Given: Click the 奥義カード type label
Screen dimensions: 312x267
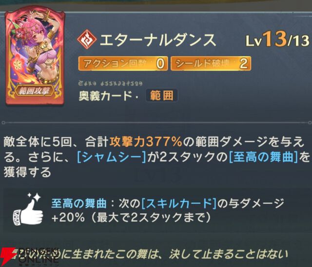Looking at the screenshot, I should pos(105,96).
